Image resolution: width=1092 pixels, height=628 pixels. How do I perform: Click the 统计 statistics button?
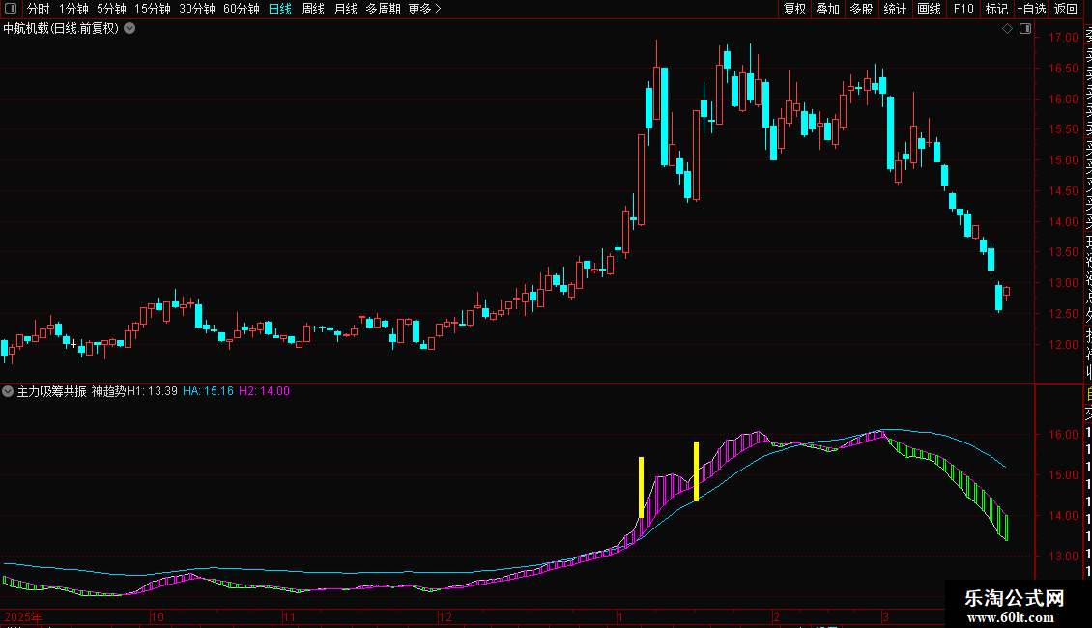point(895,9)
